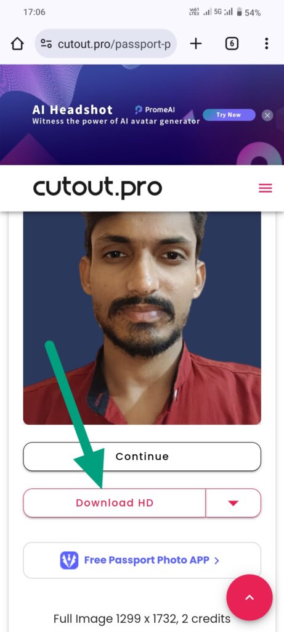
Task: Click the Free Passport Photo APP icon
Action: pos(69,560)
